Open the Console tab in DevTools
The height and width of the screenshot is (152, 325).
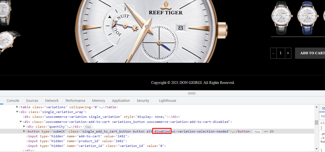[x=13, y=101]
